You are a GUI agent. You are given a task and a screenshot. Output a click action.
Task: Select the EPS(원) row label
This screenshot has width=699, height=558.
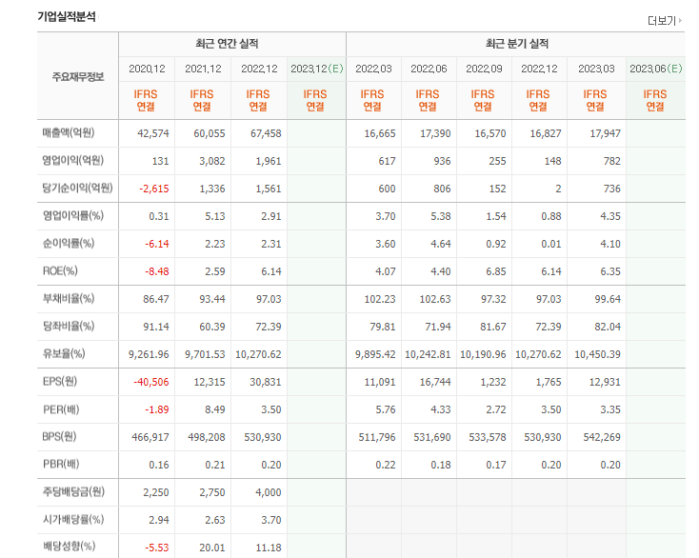point(60,382)
